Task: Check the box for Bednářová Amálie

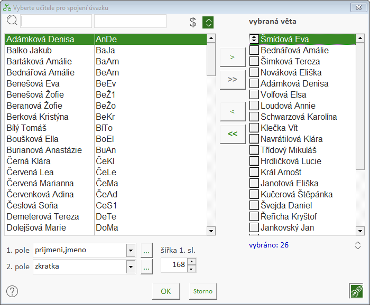Action: [254, 51]
